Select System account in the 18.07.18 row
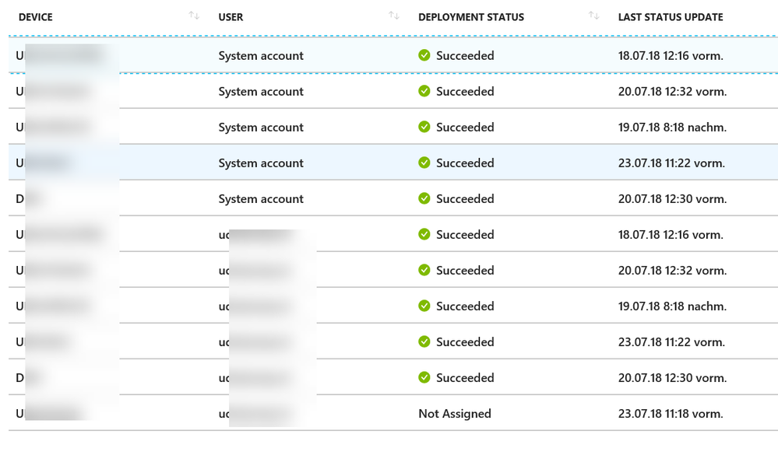778x455 pixels. pos(261,55)
